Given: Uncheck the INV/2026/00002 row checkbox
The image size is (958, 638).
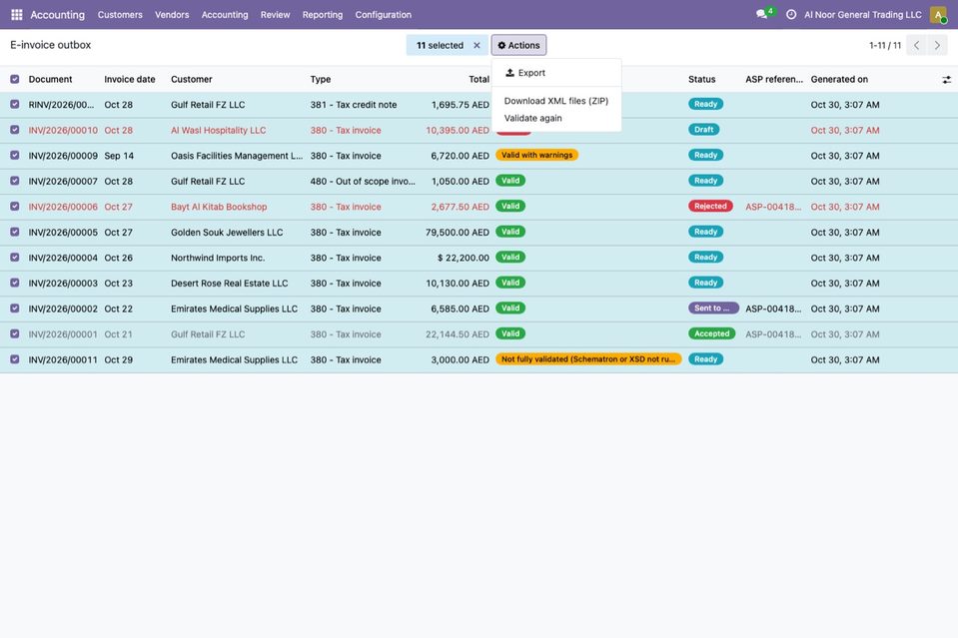Looking at the screenshot, I should [x=15, y=309].
